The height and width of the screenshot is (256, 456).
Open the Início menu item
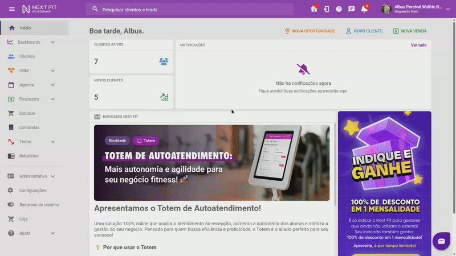[x=34, y=28]
